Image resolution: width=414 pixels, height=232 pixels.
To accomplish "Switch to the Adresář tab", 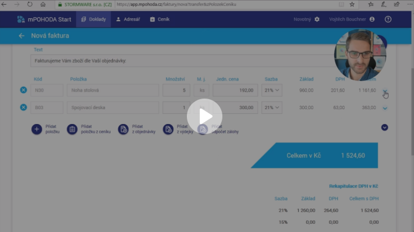I will coord(128,19).
